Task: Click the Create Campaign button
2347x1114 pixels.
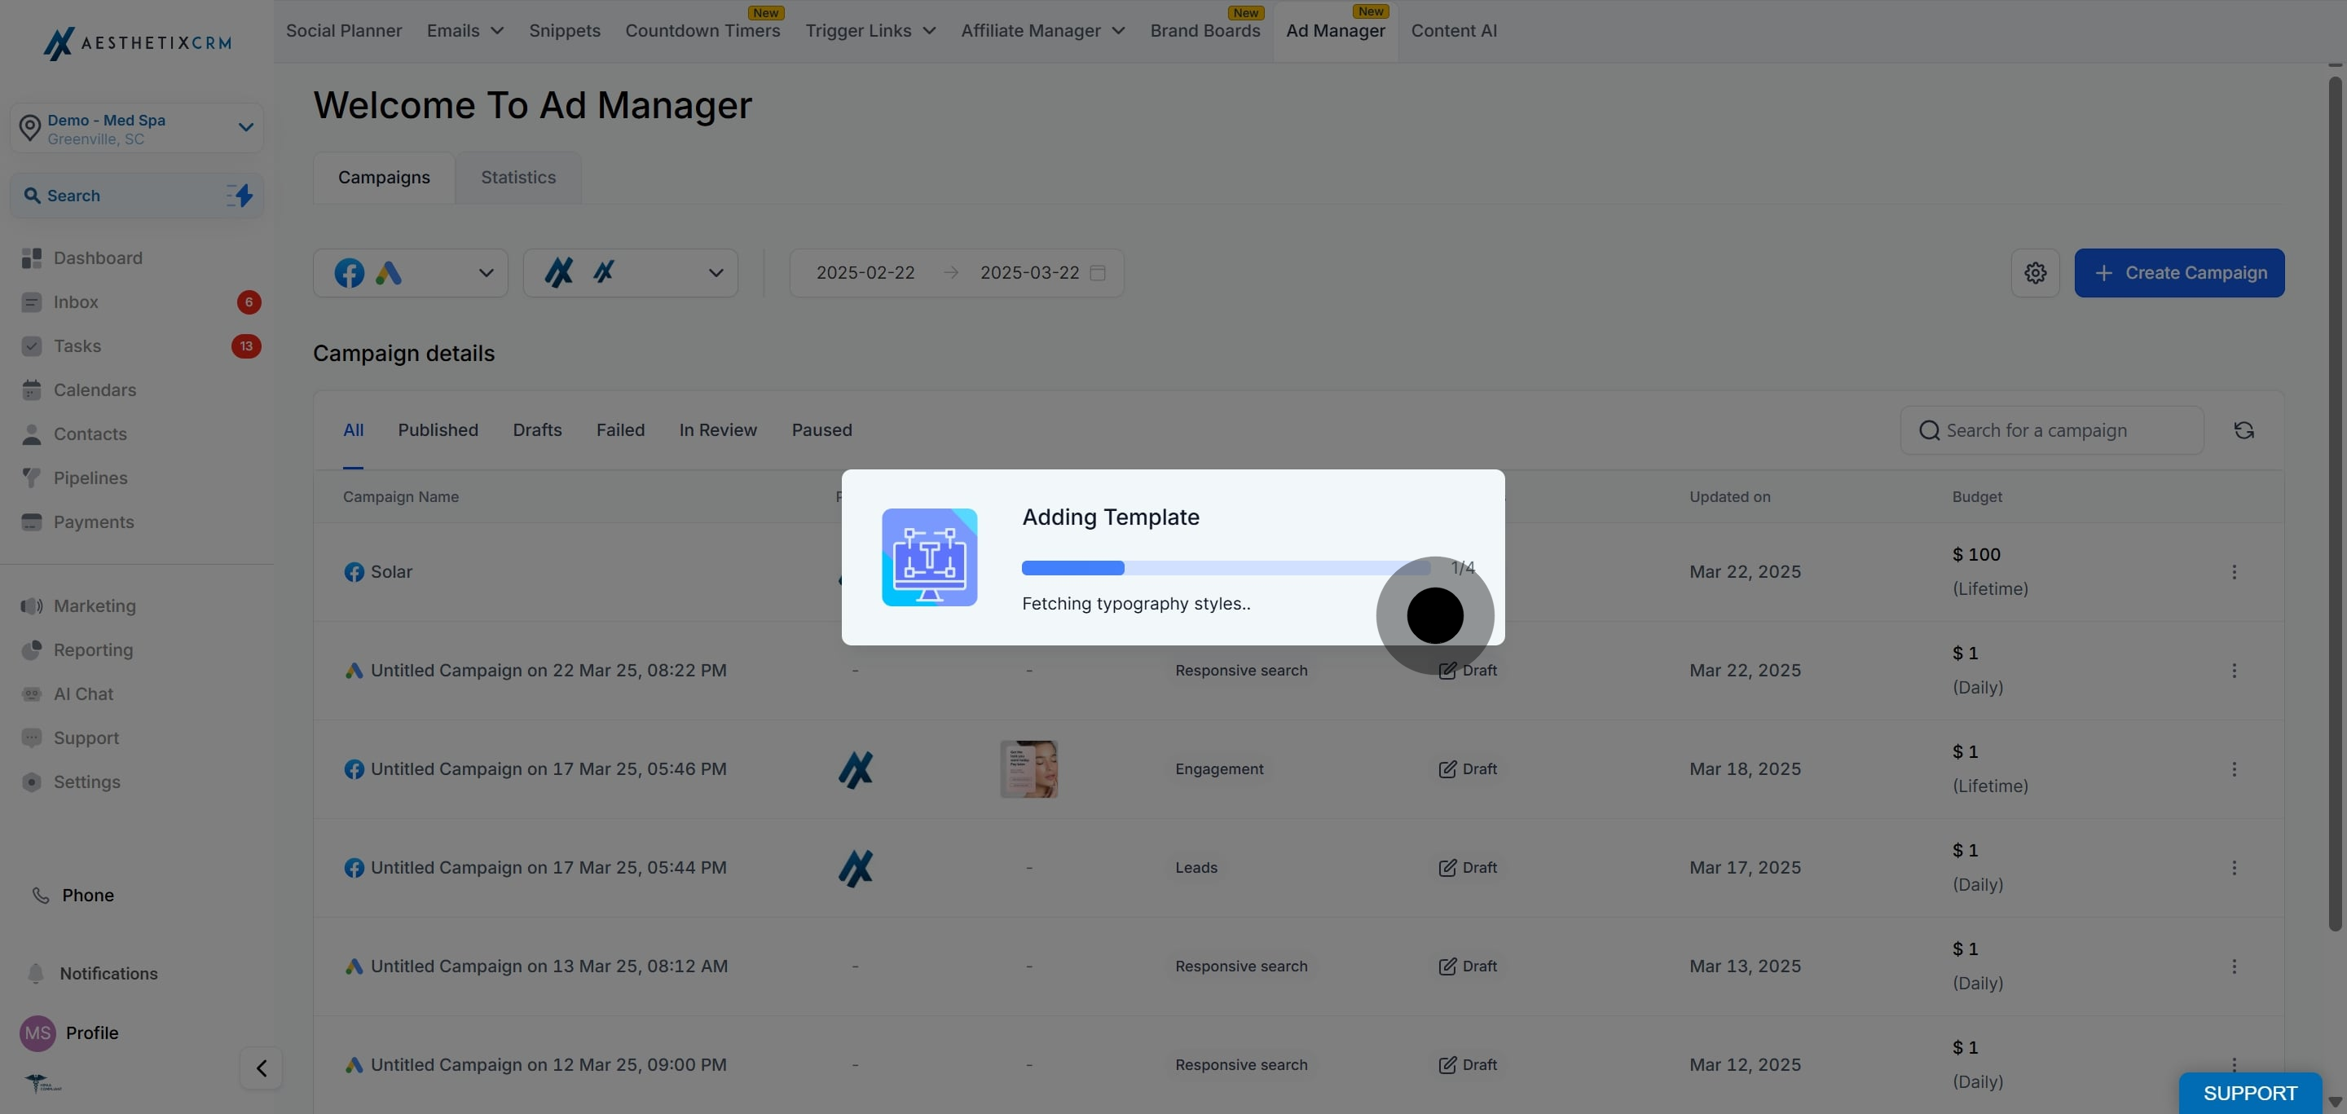Action: [x=2179, y=273]
